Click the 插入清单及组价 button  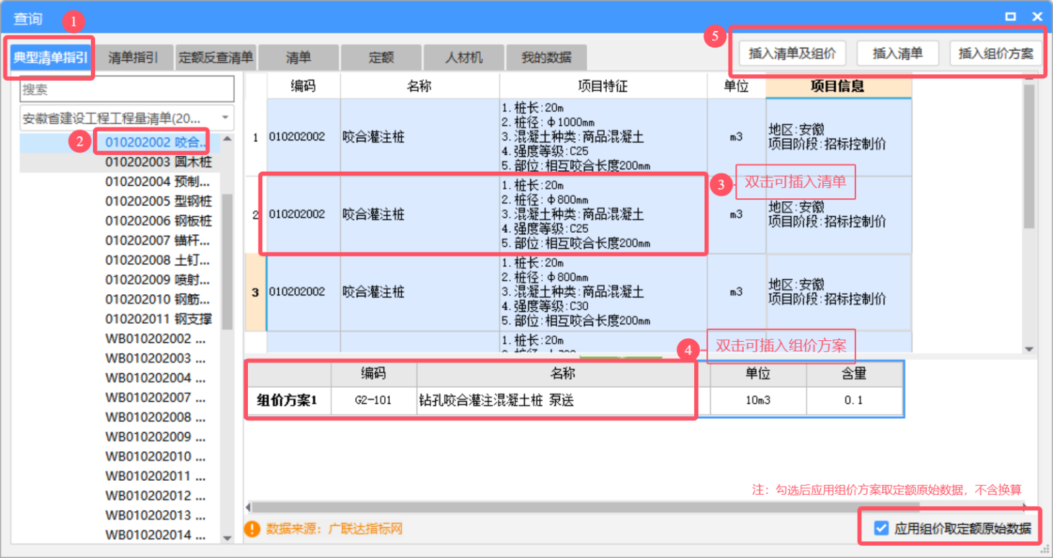(x=792, y=53)
